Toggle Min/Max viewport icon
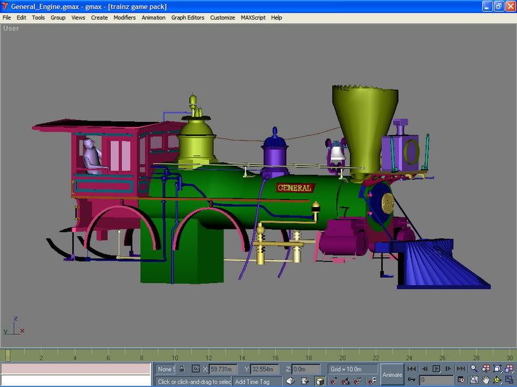Viewport: 517px width, 387px height. click(509, 380)
